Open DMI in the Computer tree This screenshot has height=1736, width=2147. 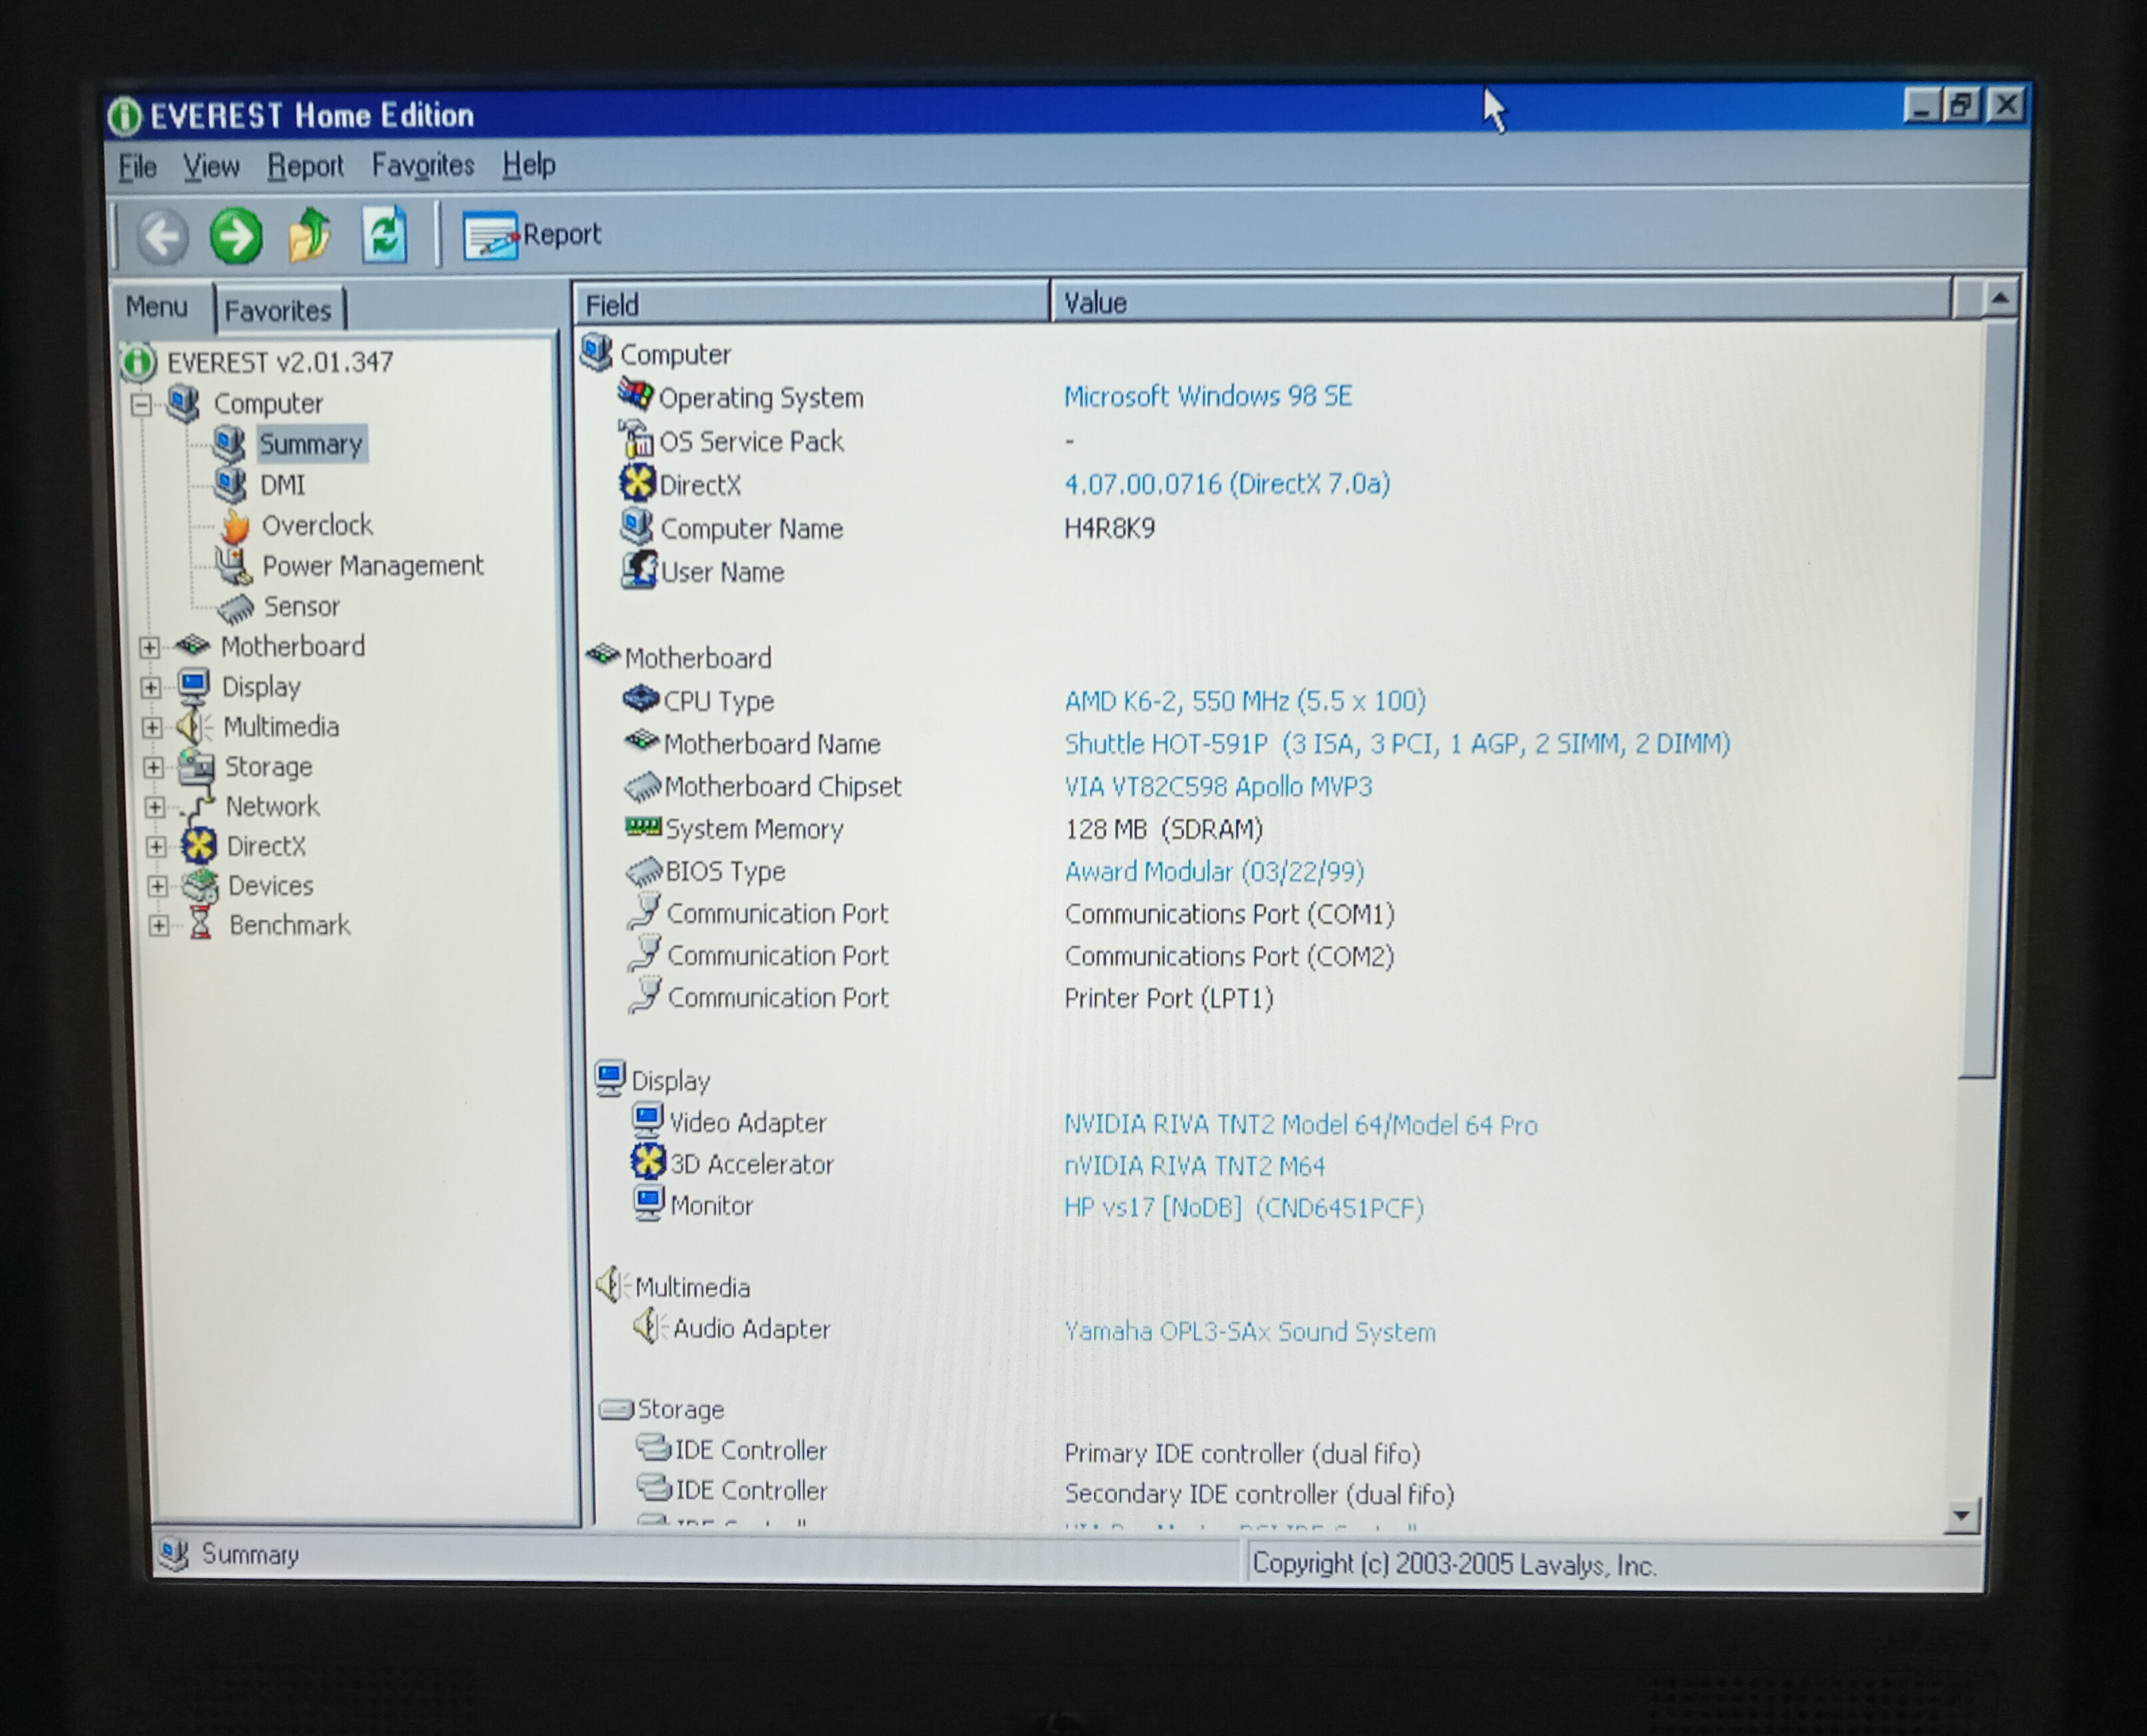[282, 485]
